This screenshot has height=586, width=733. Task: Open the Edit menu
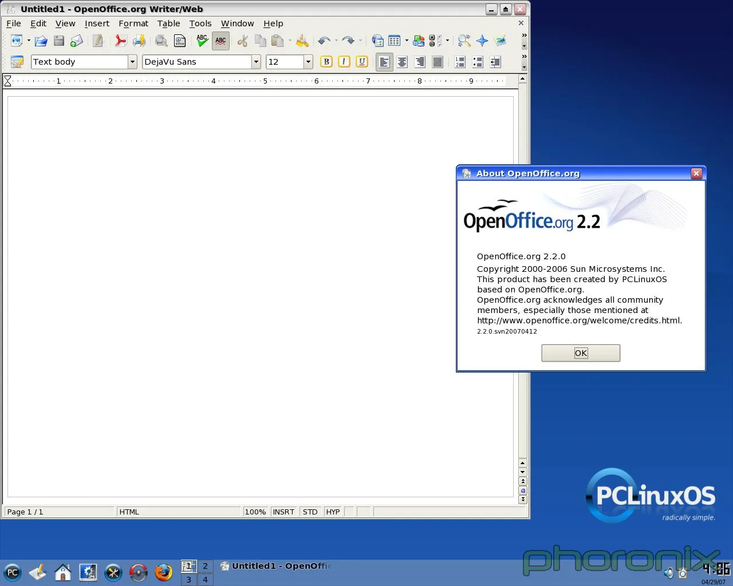pos(38,23)
